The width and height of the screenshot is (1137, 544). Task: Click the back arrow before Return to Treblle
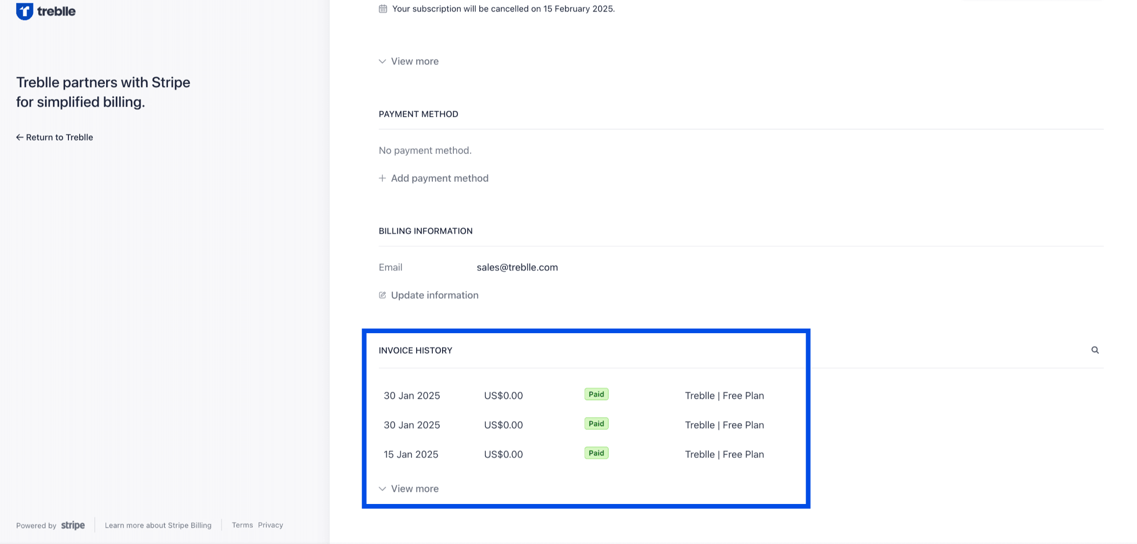20,137
